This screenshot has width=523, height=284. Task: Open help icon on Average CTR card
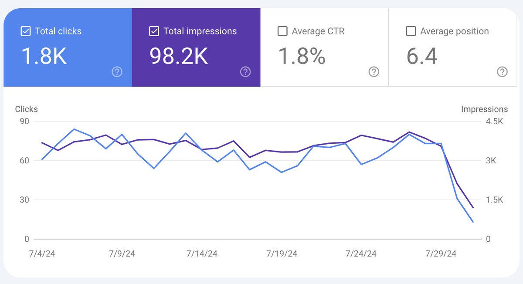pos(374,72)
